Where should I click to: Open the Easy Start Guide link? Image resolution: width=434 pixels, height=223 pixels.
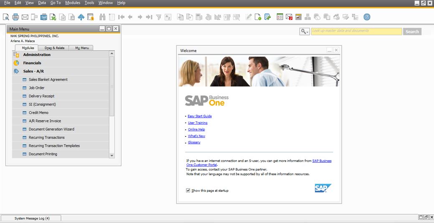tap(200, 116)
